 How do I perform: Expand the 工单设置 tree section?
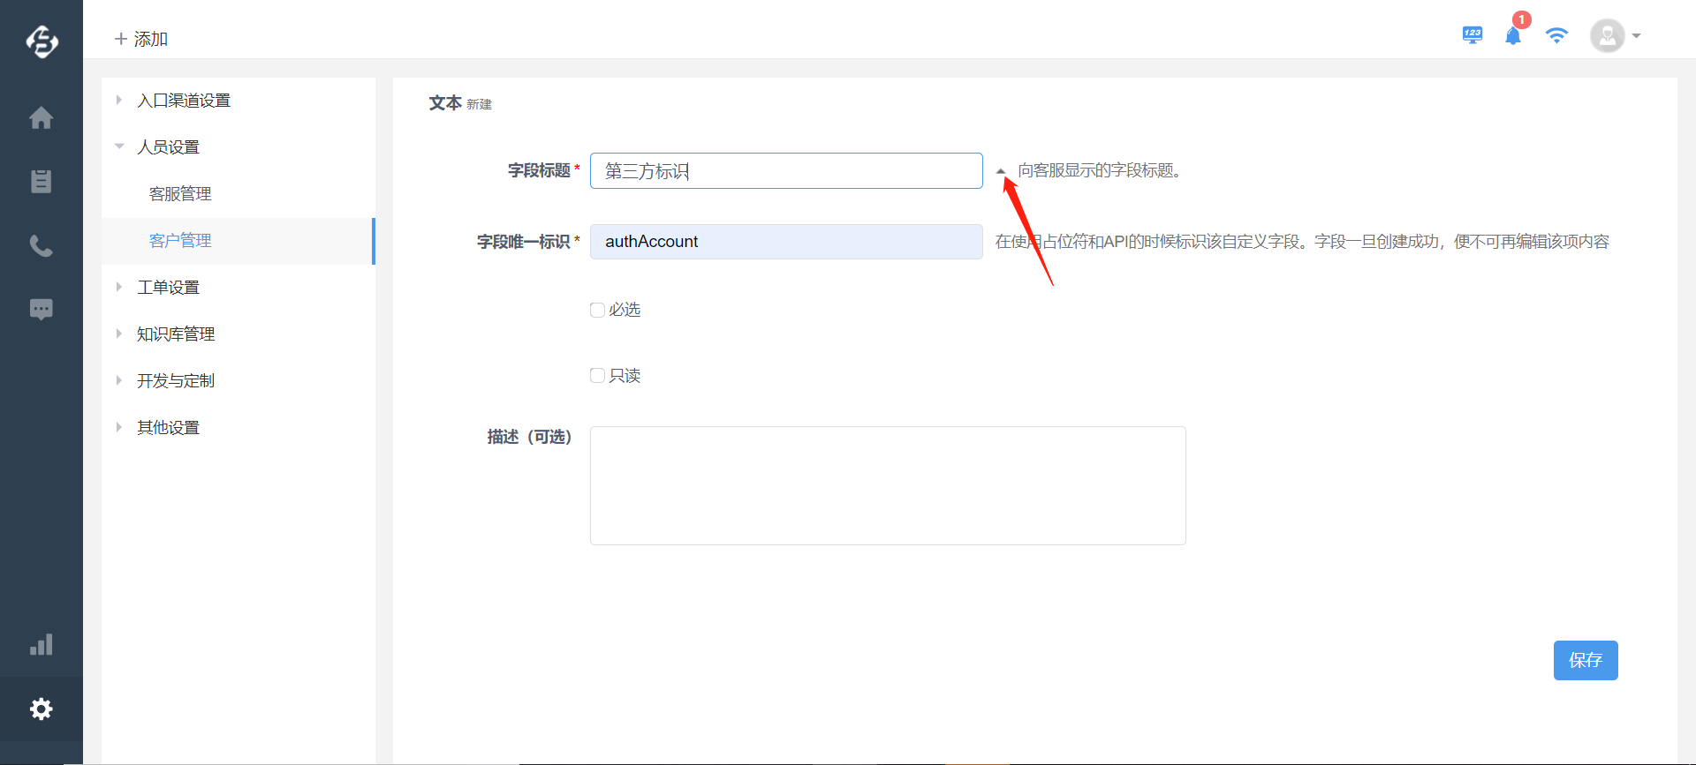coord(119,288)
